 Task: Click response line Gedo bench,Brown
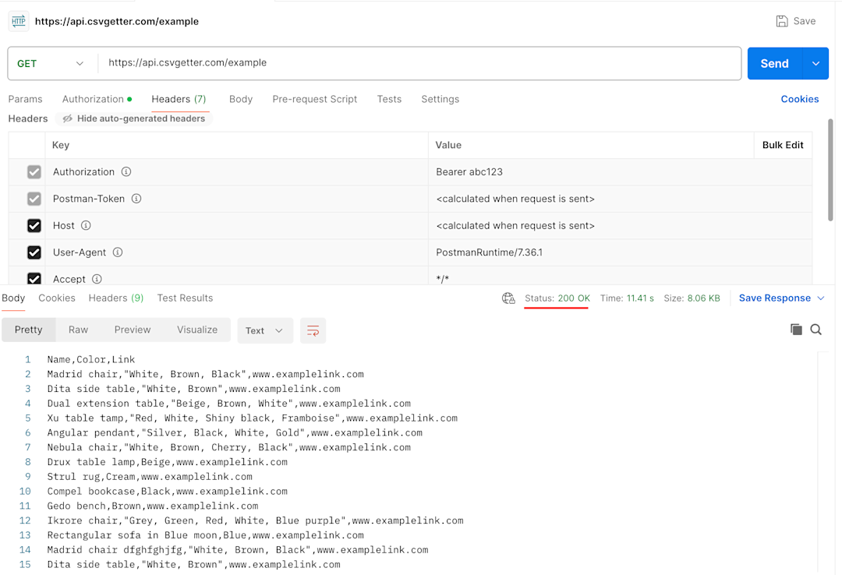(x=153, y=506)
